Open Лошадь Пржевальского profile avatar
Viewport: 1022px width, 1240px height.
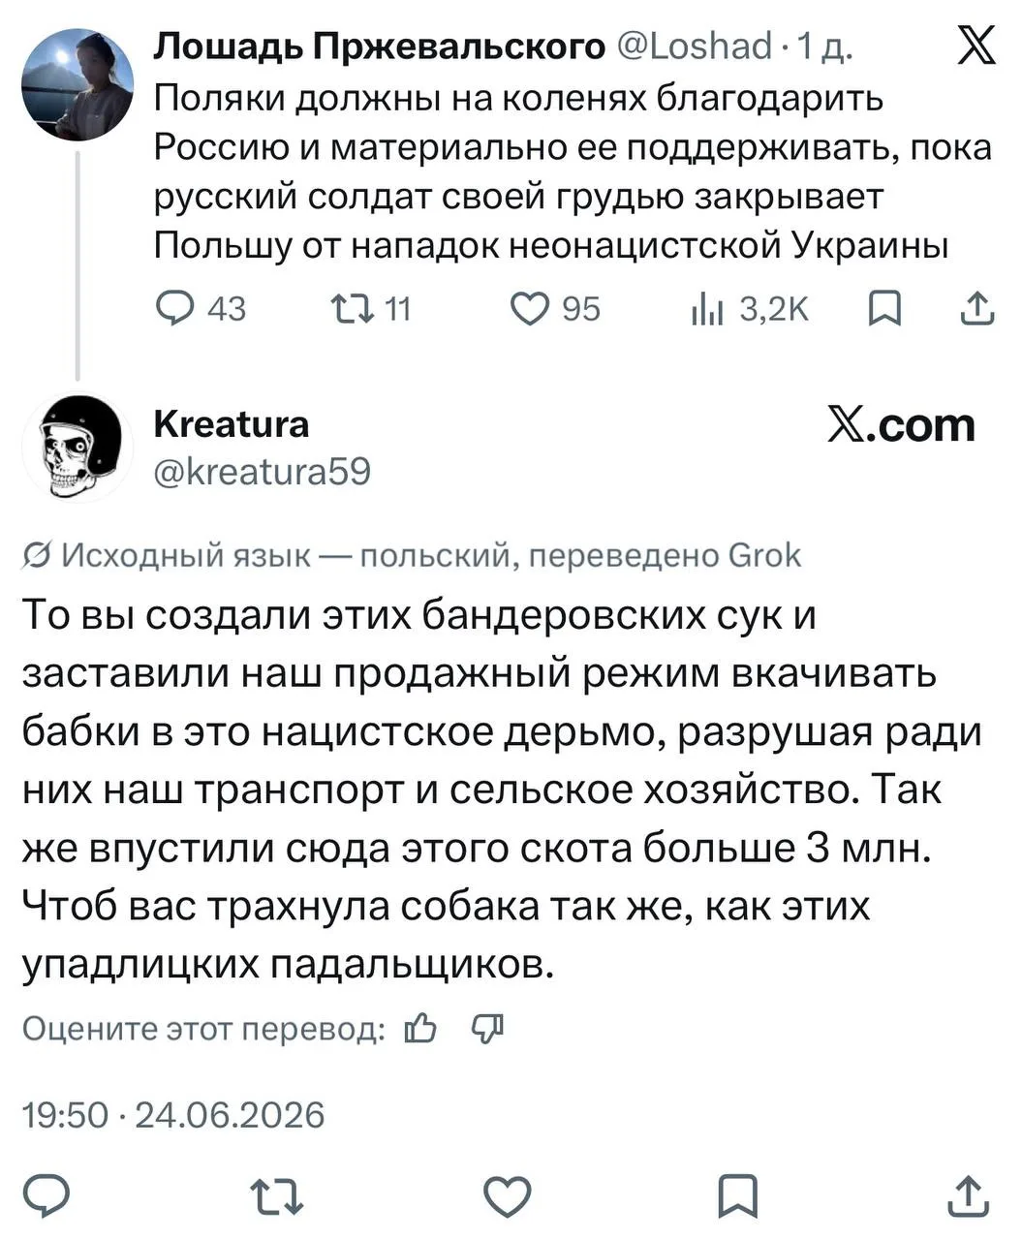tap(77, 85)
